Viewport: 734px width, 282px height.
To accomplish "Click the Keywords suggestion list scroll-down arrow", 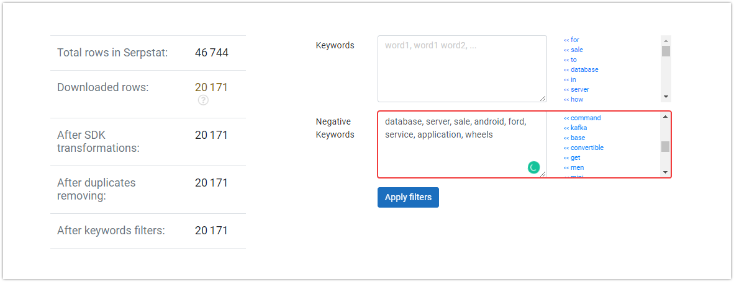I will pos(666,97).
